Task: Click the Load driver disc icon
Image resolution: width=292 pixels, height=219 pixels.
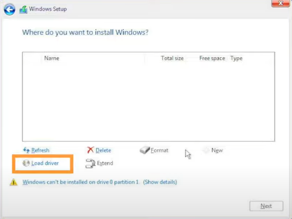Action: pos(26,163)
